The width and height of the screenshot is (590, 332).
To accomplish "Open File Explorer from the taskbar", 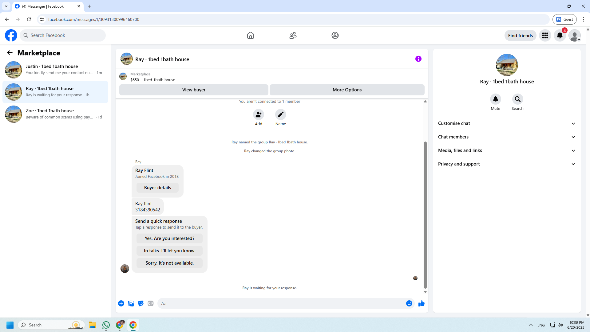I will click(x=93, y=325).
